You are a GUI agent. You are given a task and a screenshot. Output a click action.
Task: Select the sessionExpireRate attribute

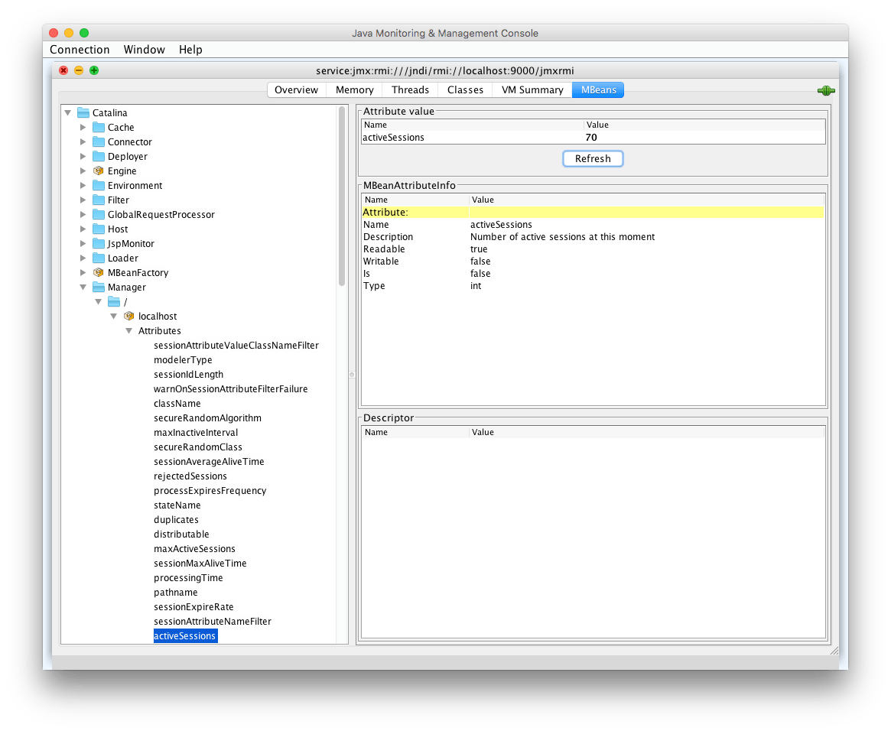193,606
